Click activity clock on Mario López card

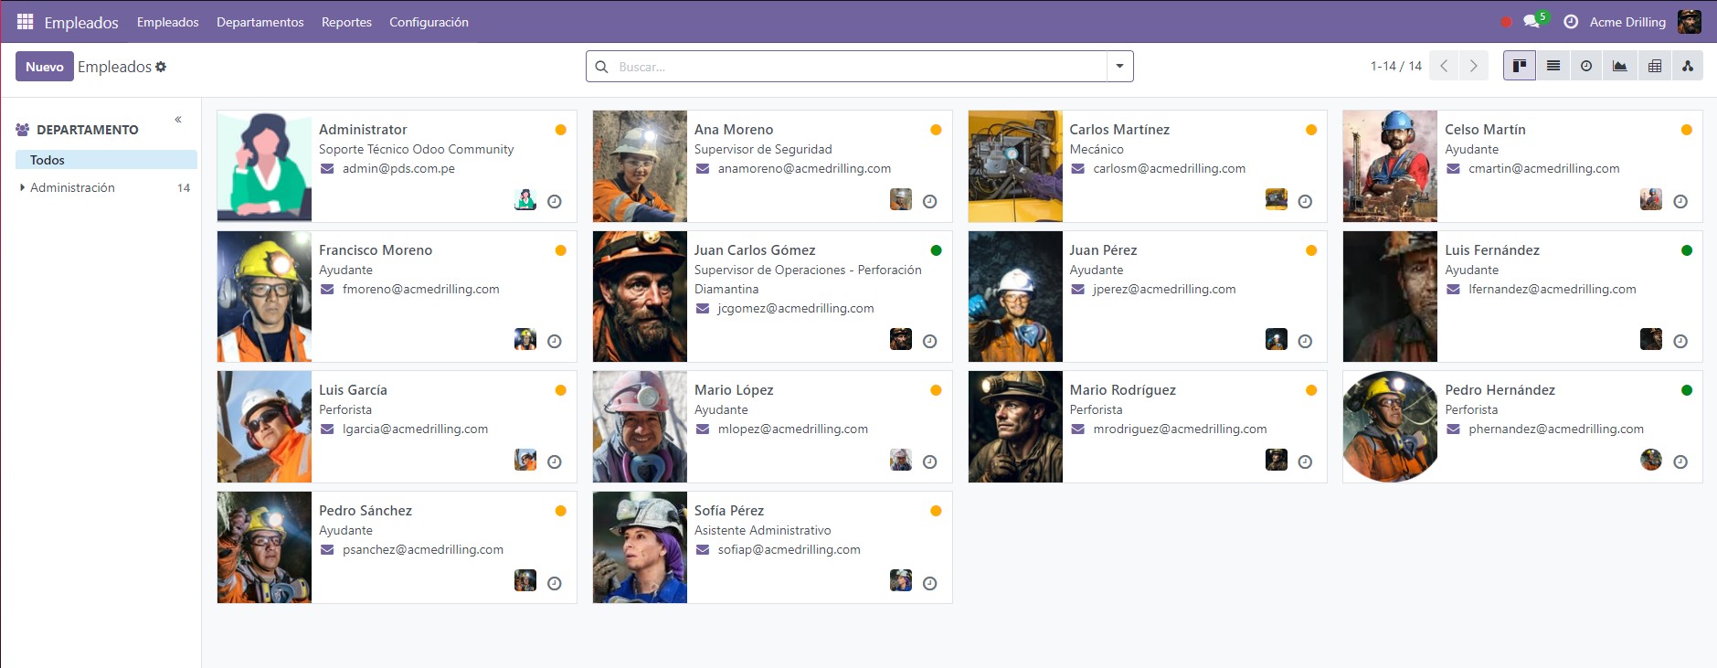[x=930, y=462]
